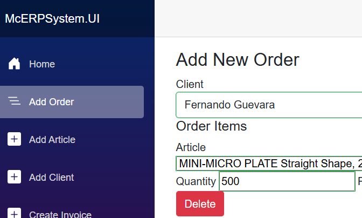362x218 pixels.
Task: Click the Quantity field label
Action: click(x=196, y=182)
